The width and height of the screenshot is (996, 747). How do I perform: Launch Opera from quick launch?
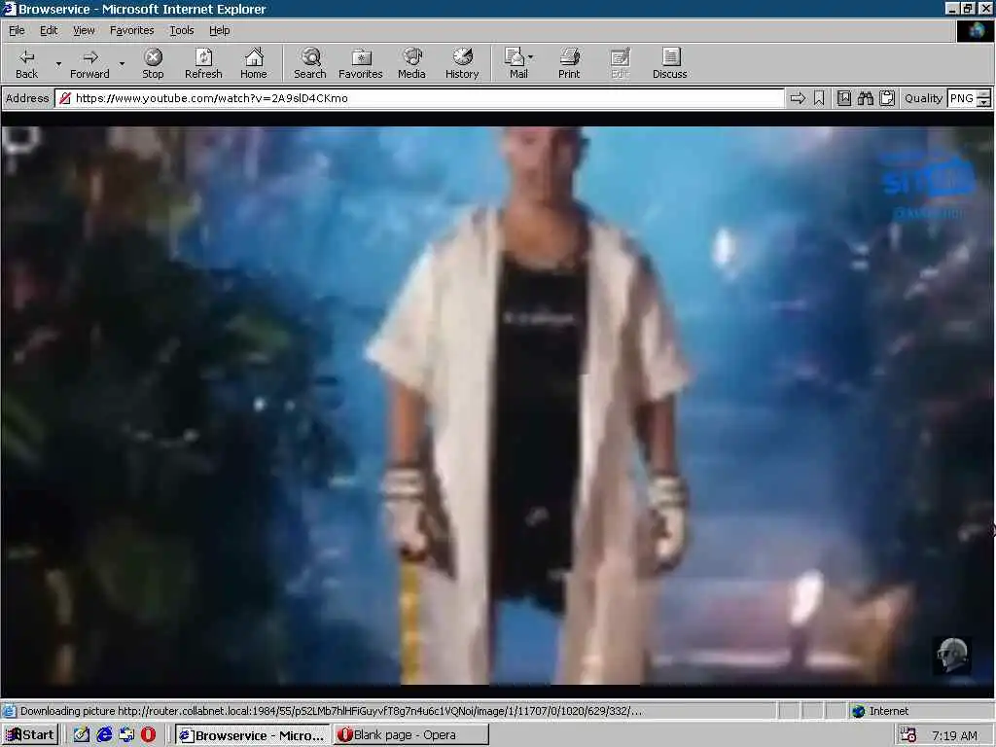[148, 735]
